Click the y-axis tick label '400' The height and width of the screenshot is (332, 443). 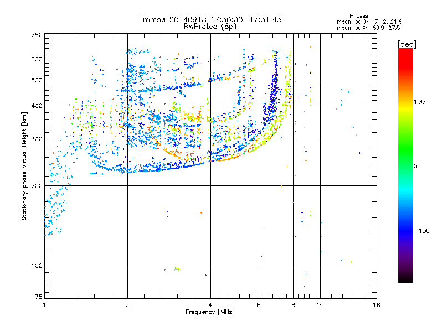(x=37, y=106)
